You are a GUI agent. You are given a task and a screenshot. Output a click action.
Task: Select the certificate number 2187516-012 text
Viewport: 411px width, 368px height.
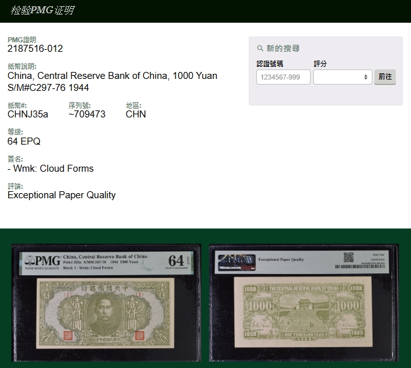[35, 49]
